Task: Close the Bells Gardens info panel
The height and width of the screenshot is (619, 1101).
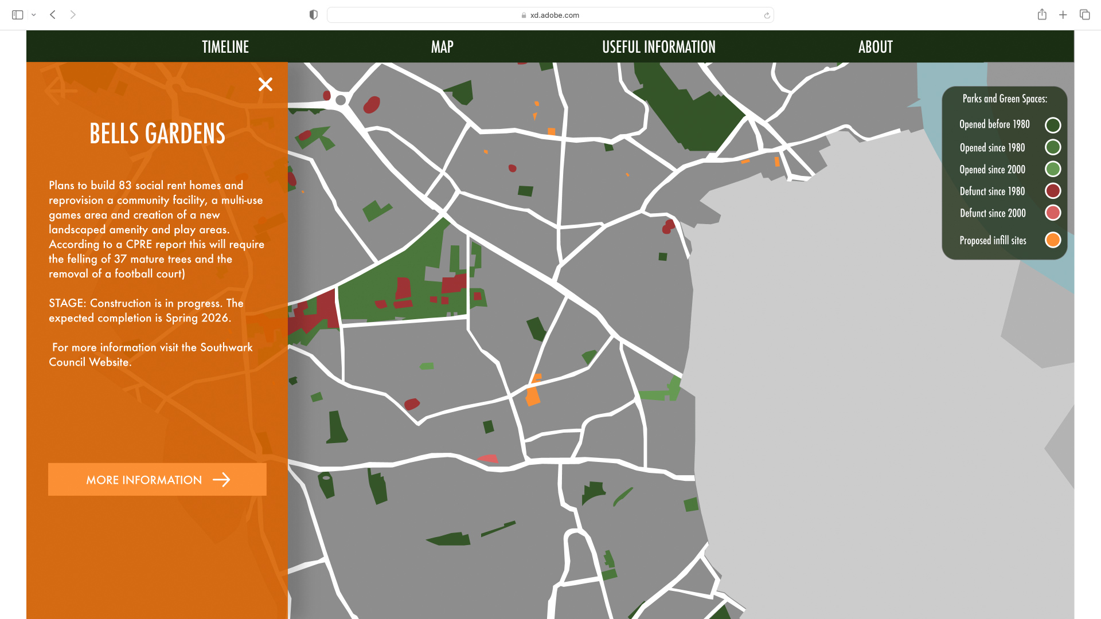Action: (x=265, y=84)
